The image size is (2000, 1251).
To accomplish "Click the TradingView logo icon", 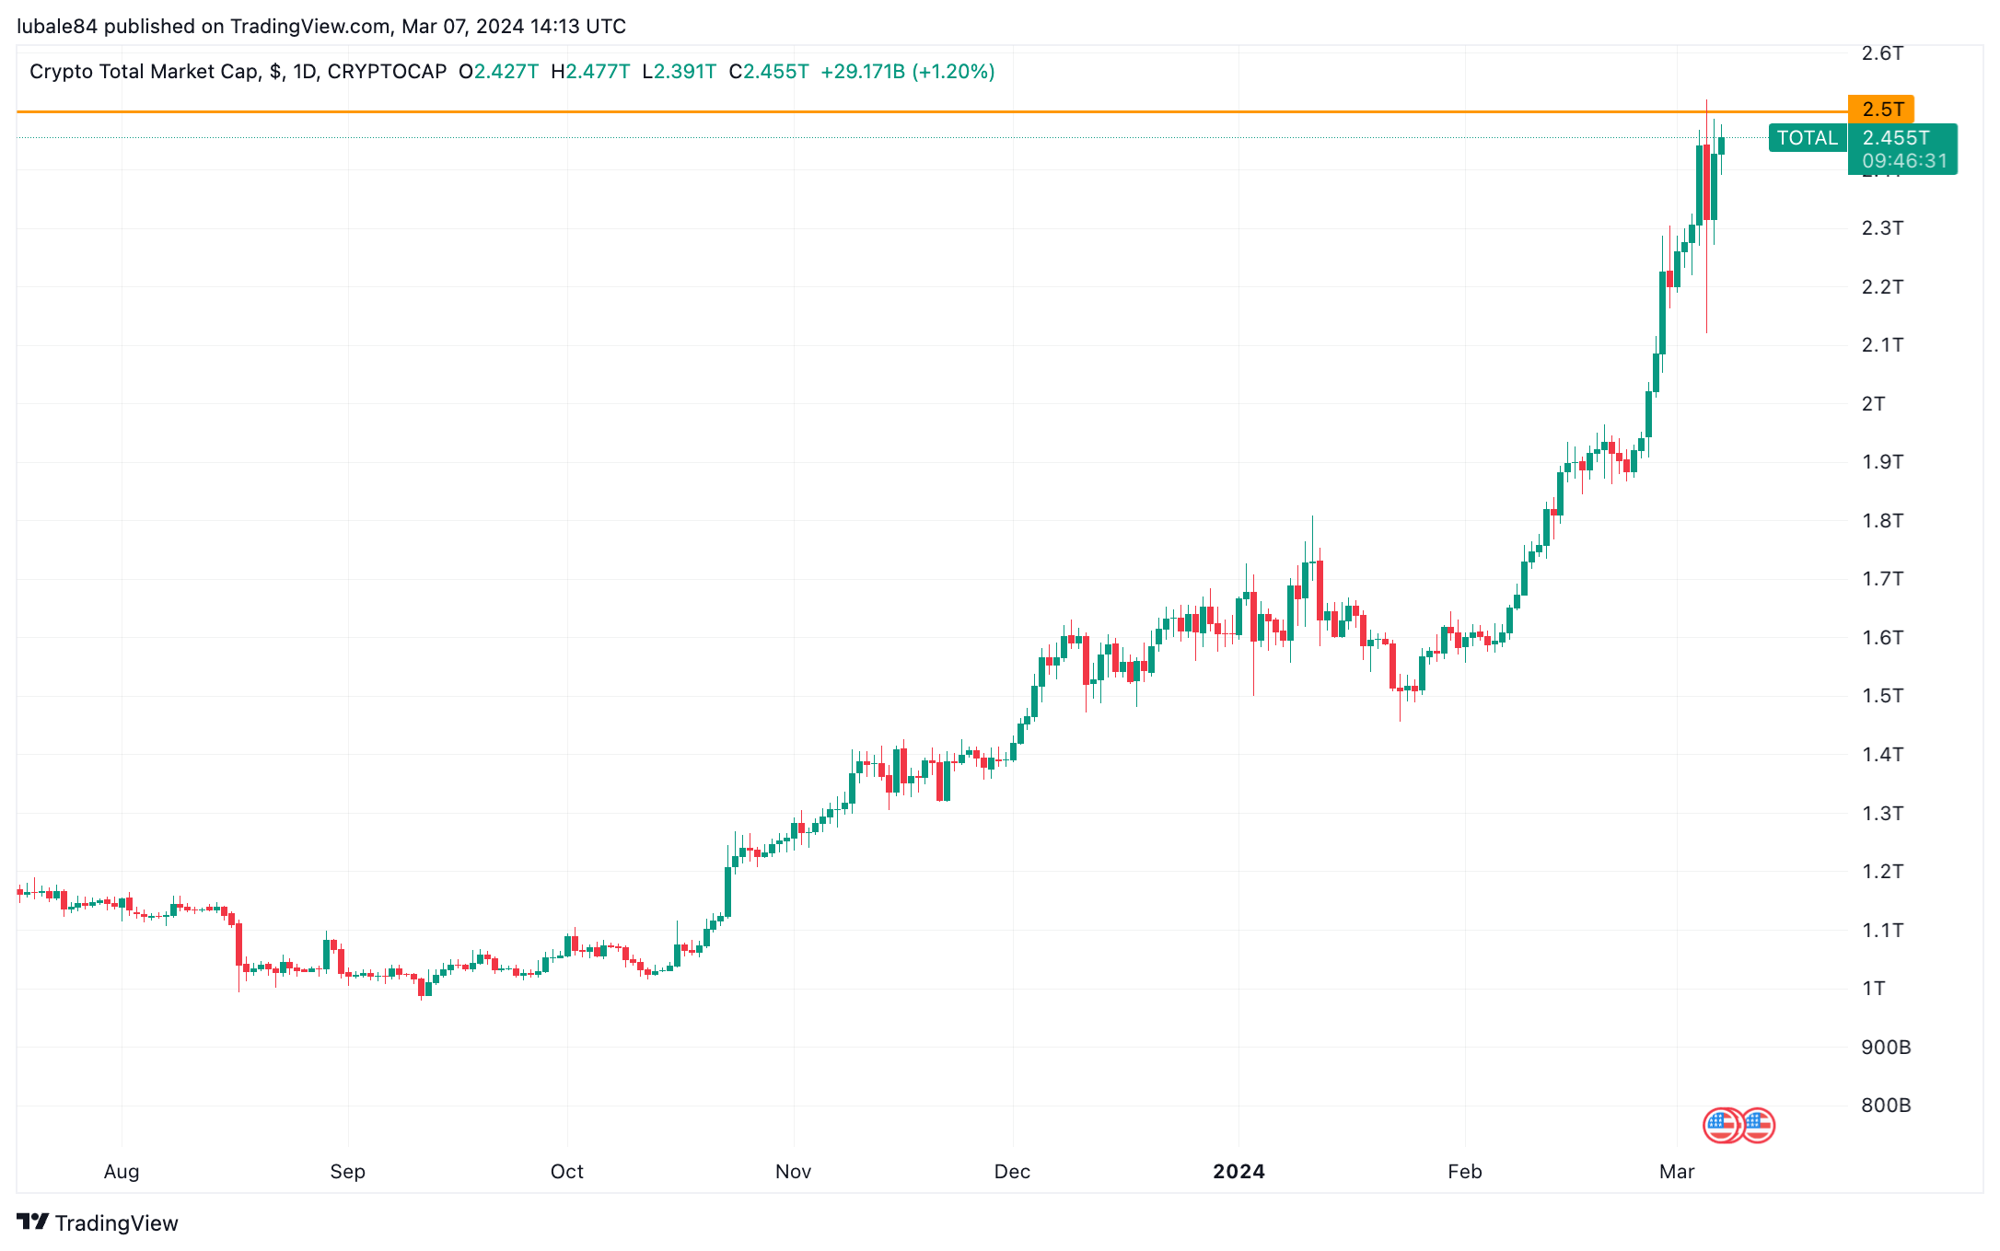I will point(32,1222).
